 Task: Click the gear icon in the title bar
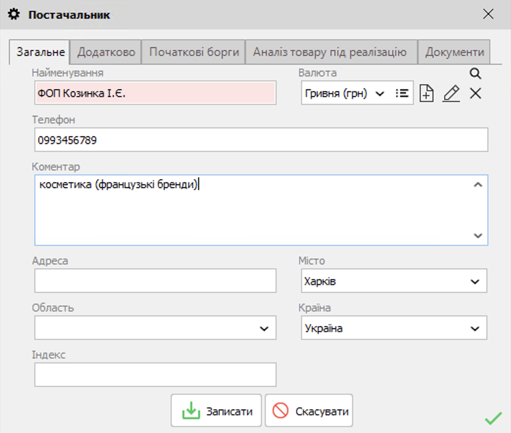[x=13, y=14]
